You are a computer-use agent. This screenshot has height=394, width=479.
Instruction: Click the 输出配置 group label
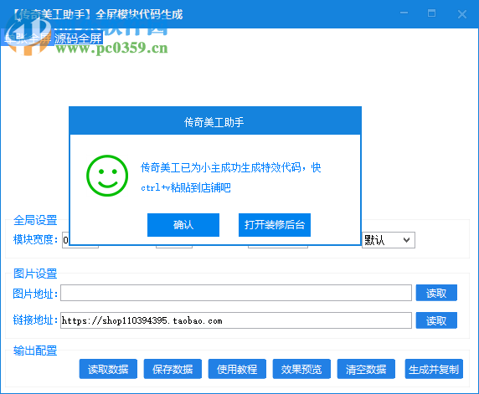[x=35, y=351]
